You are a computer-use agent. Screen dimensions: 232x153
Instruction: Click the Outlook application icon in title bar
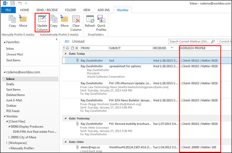tap(5, 3)
